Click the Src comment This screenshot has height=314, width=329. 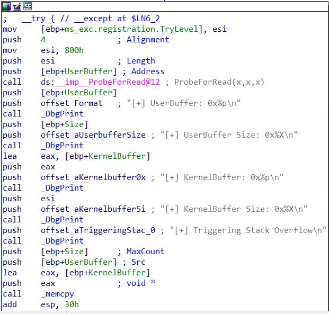(x=138, y=262)
